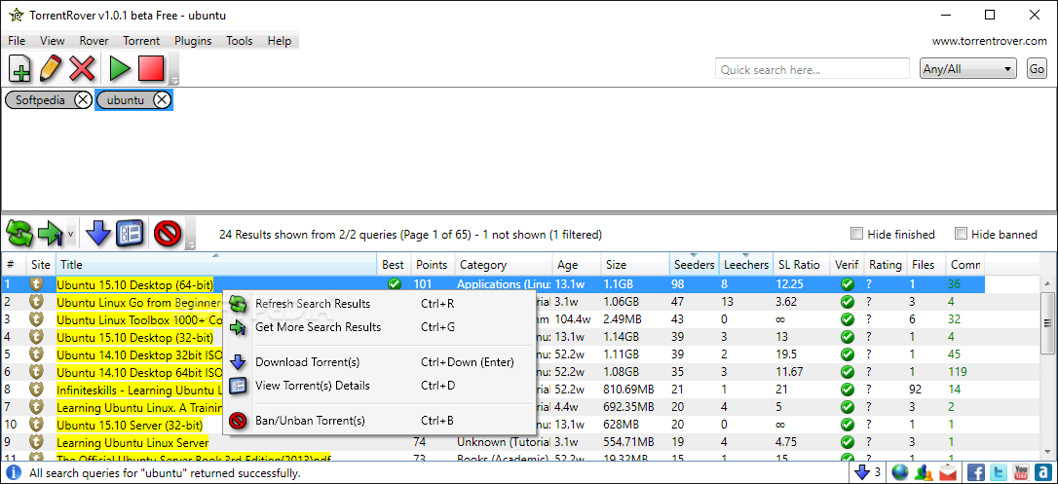The image size is (1058, 484).
Task: Click the verified checkmark for Ubuntu 15.10 Server (32-bit)
Action: [x=848, y=425]
